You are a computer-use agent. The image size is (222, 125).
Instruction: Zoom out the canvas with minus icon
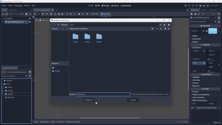pos(40,20)
